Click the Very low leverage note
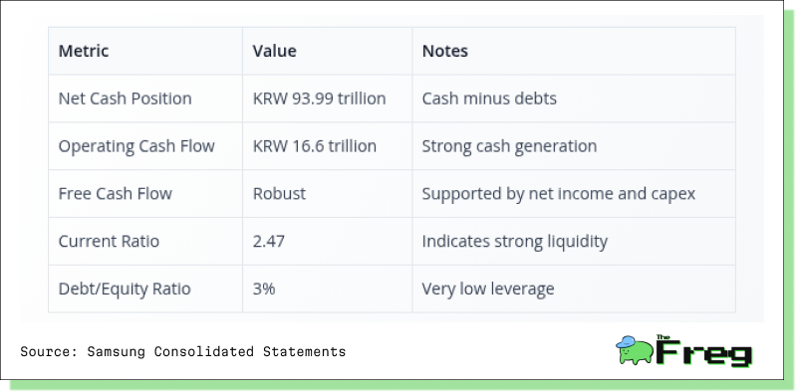Image resolution: width=796 pixels, height=392 pixels. click(488, 290)
